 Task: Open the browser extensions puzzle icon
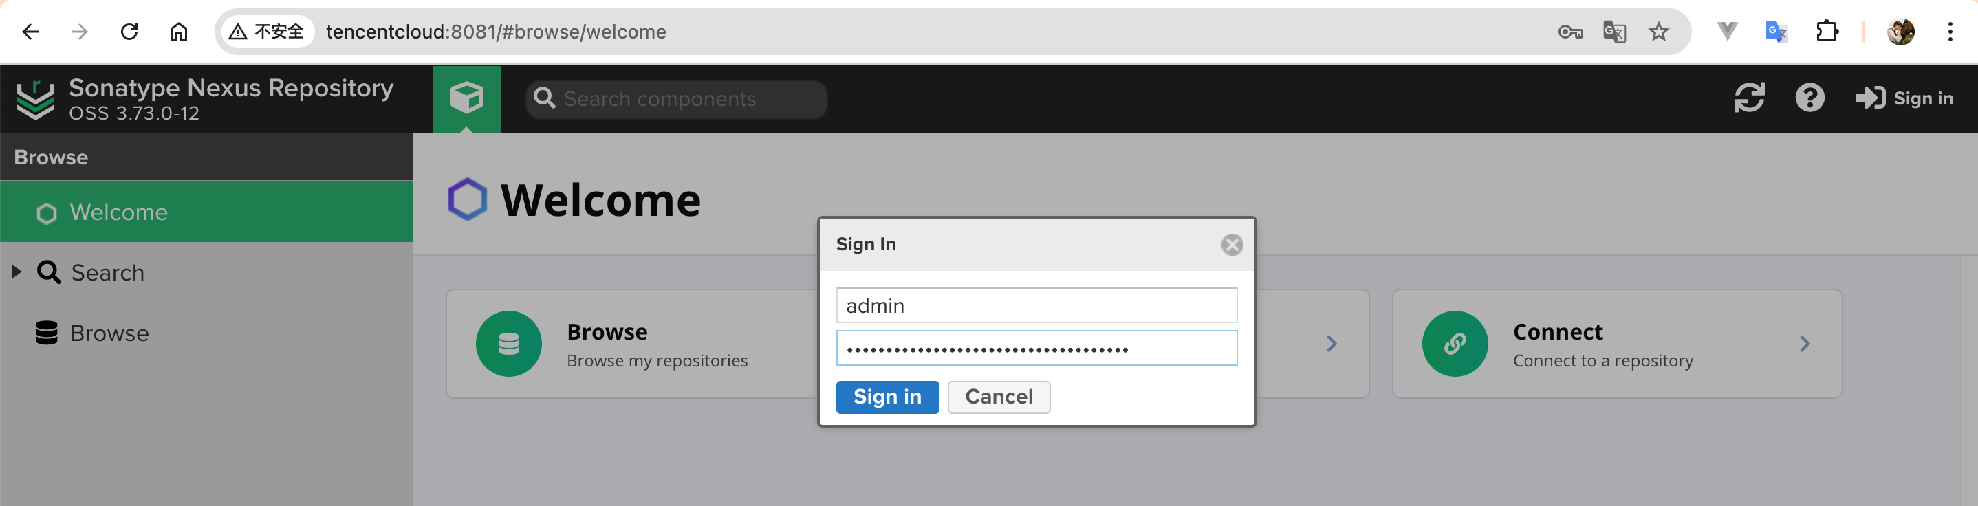pyautogui.click(x=1827, y=32)
